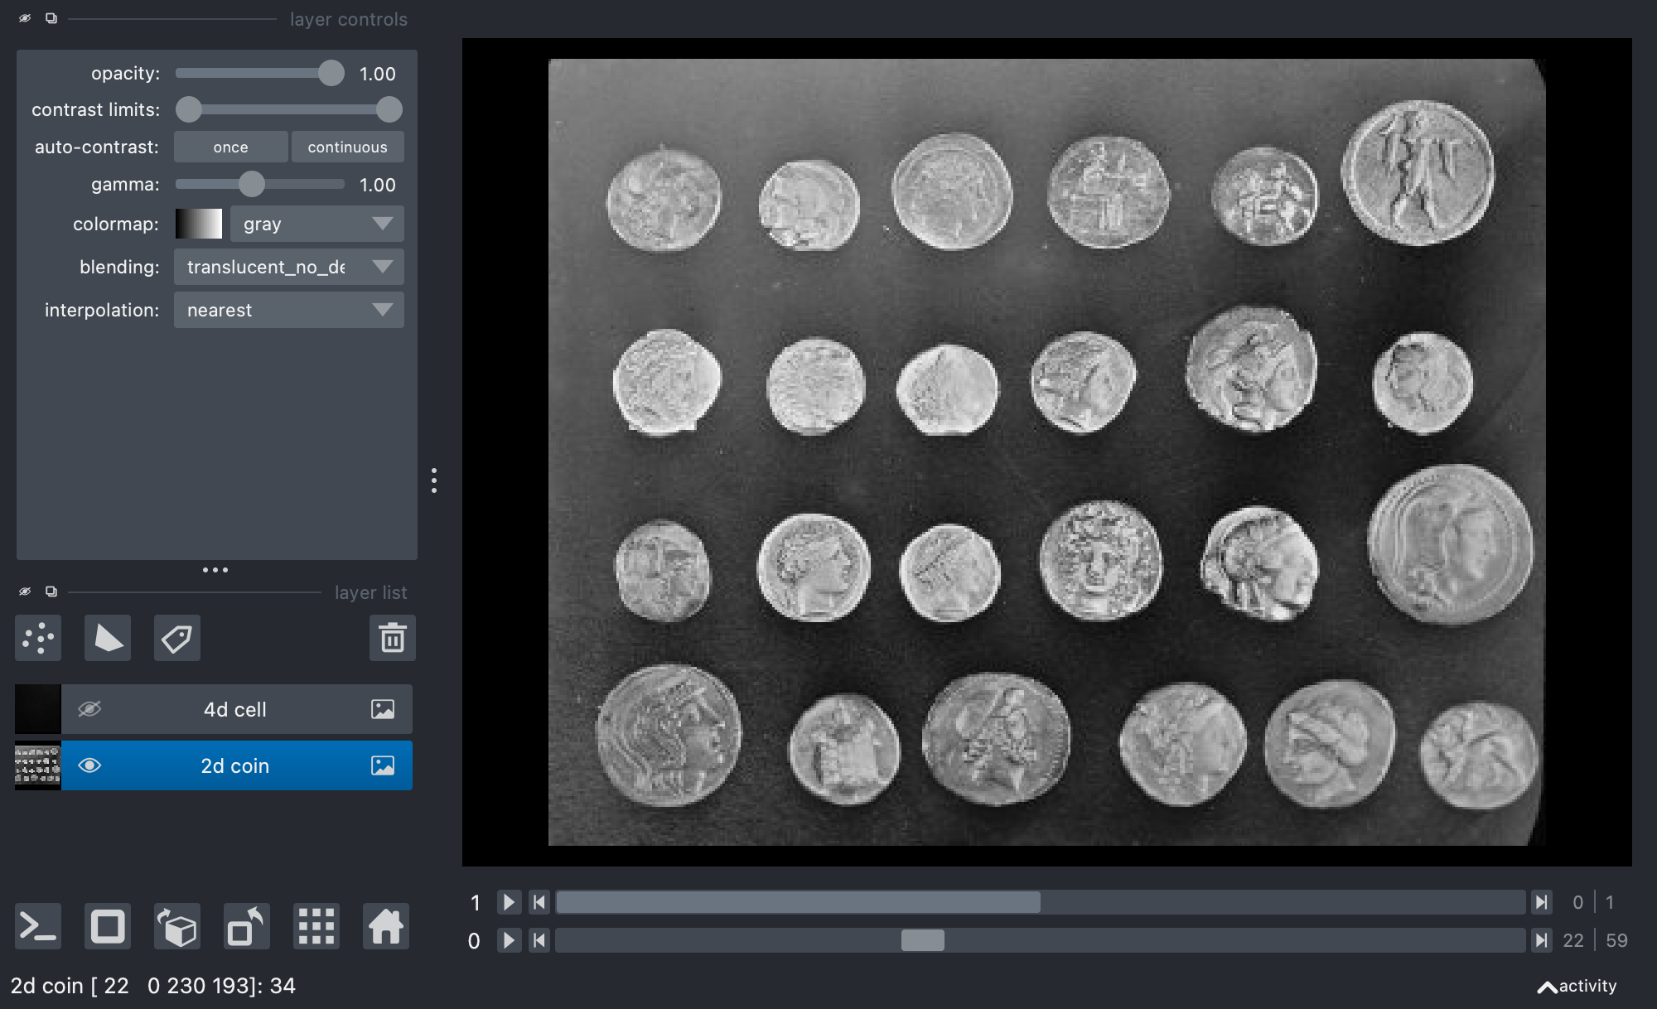Click current frame field showing 22
Screen dimensions: 1657x1009
pyautogui.click(x=1573, y=940)
